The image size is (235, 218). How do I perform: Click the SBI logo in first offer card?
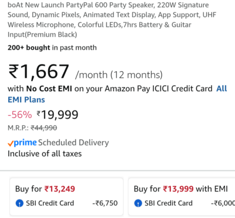tap(19, 203)
